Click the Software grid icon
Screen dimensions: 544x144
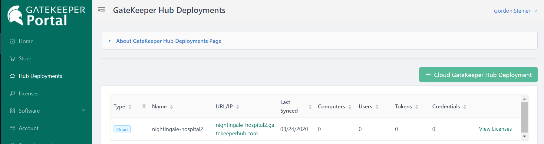(12, 111)
